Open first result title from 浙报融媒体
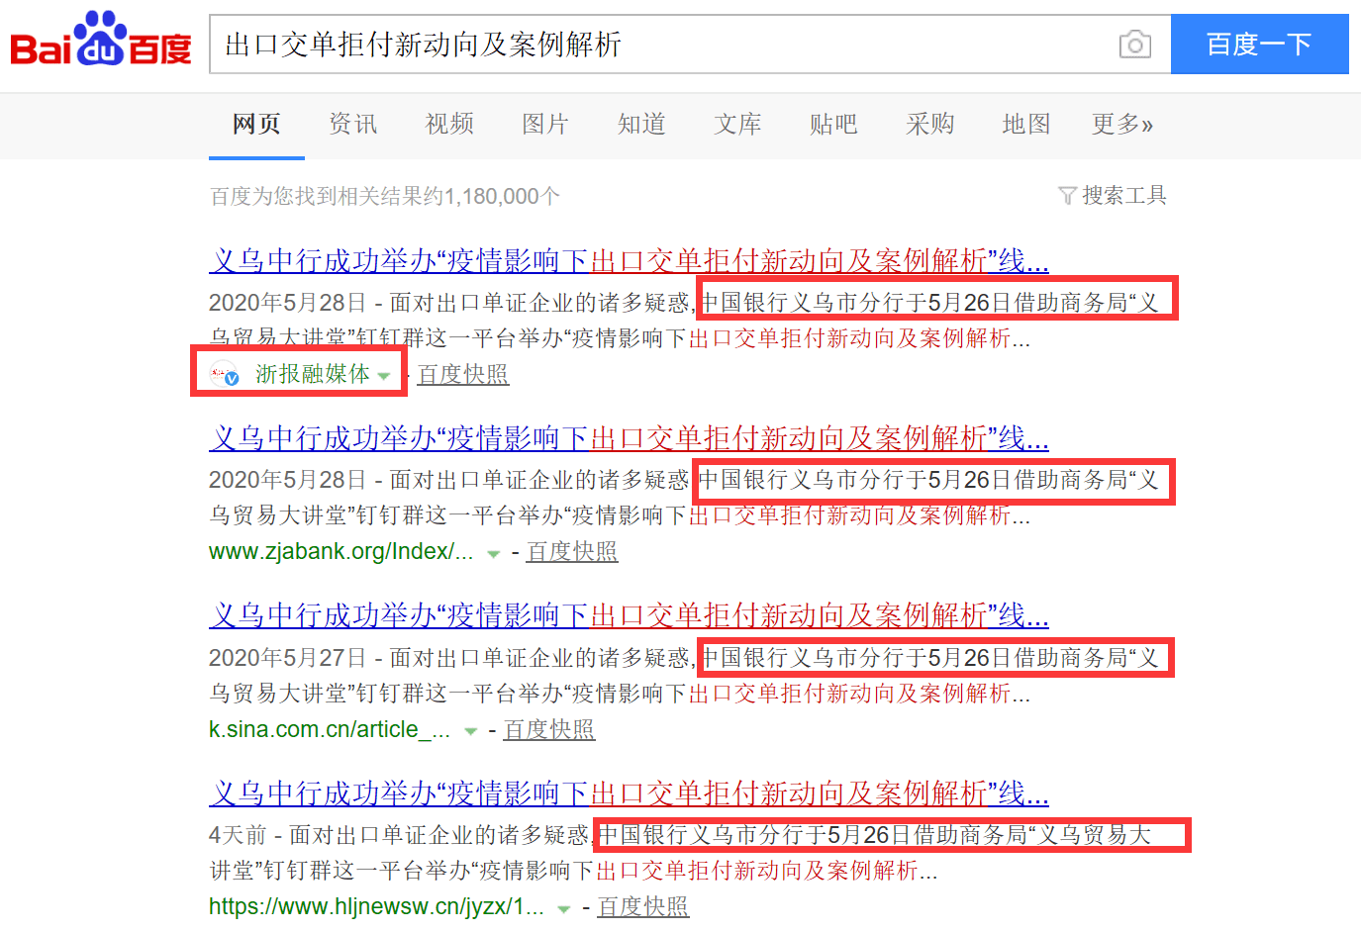 (629, 261)
